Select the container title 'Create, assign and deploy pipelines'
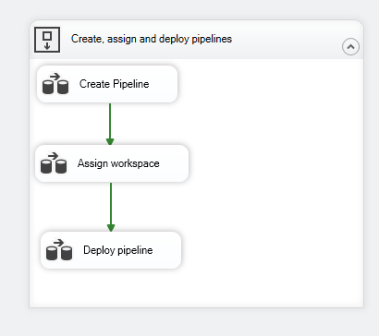Viewport: 379px width, 336px height. (x=152, y=39)
